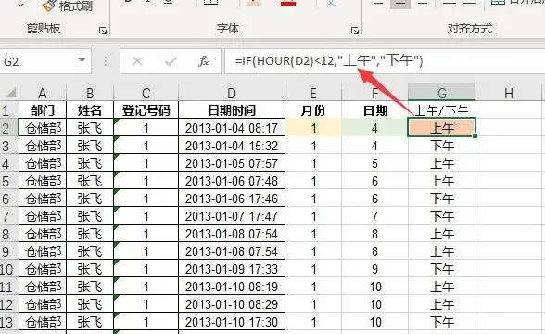Click the 上午/下午 header cell

click(x=442, y=110)
